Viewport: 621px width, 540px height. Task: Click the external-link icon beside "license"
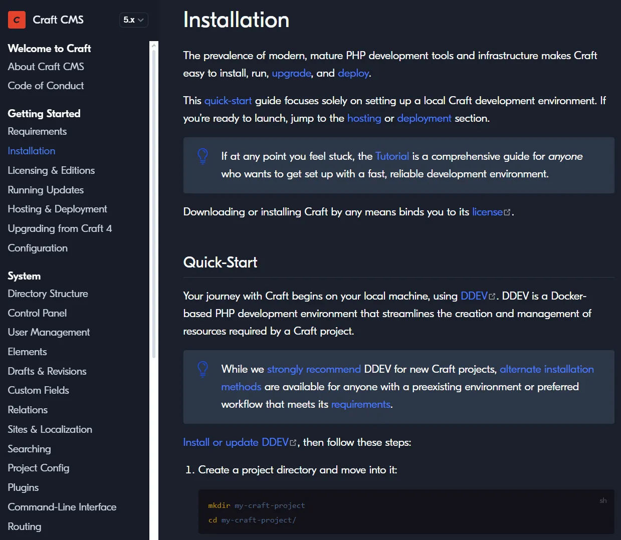pyautogui.click(x=507, y=212)
